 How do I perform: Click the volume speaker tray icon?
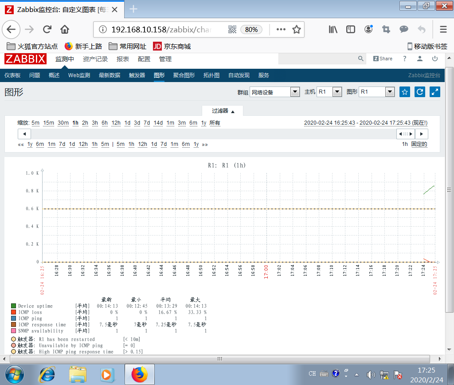coord(371,375)
